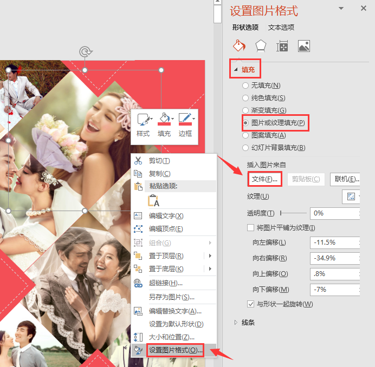Click the vertical scrollbar thumb beside slide
The image size is (375, 367).
217,14
